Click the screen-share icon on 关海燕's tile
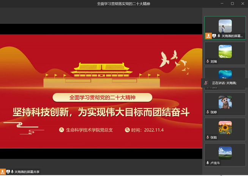The width and height of the screenshot is (248, 176). pyautogui.click(x=214, y=36)
